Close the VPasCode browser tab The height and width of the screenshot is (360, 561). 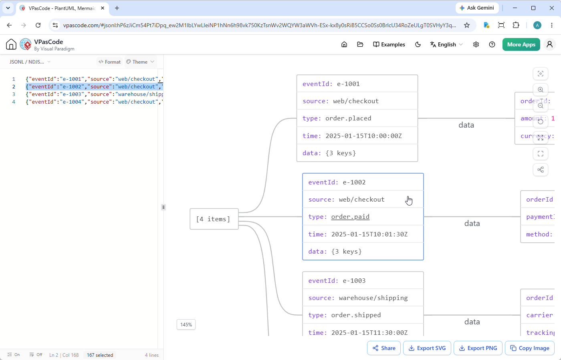(x=103, y=8)
